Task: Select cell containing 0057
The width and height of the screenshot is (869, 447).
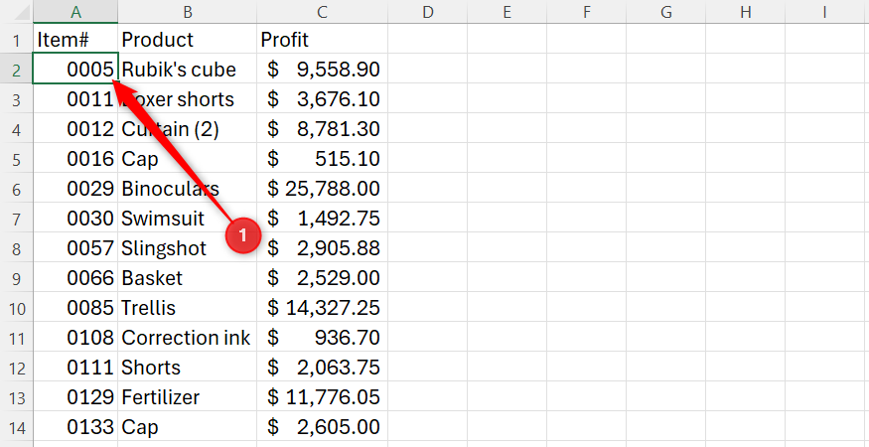Action: click(x=75, y=248)
